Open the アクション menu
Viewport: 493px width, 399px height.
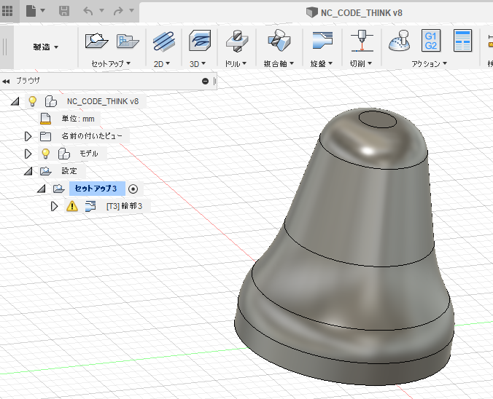click(429, 64)
